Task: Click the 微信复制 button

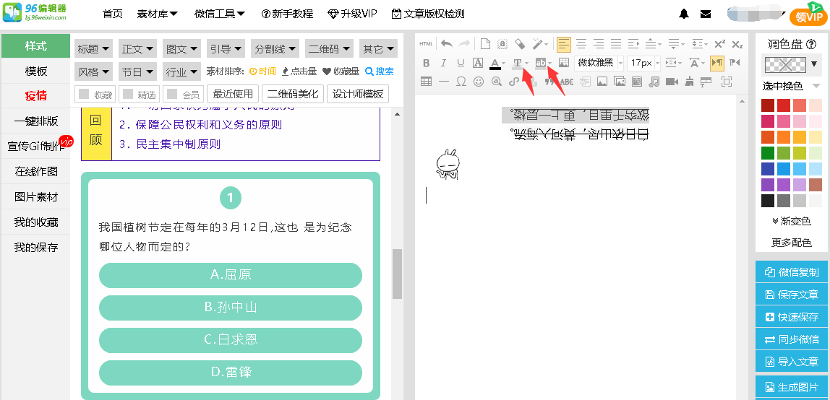Action: click(792, 272)
